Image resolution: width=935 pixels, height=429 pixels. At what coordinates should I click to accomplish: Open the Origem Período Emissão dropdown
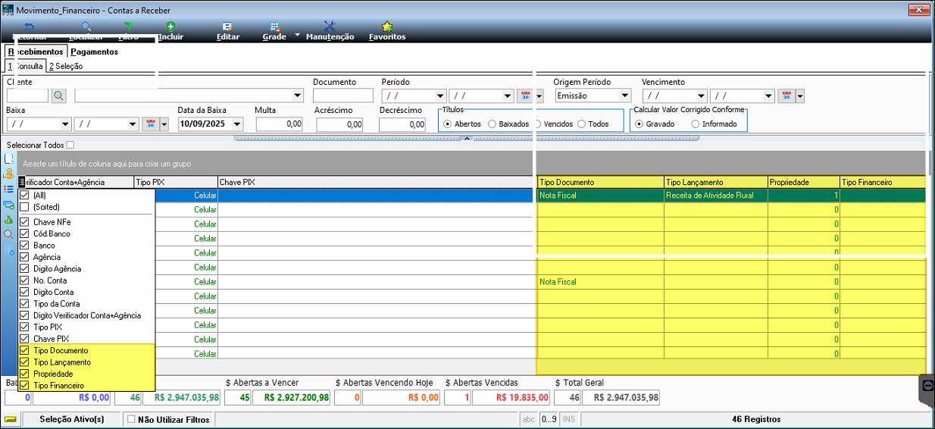click(624, 96)
